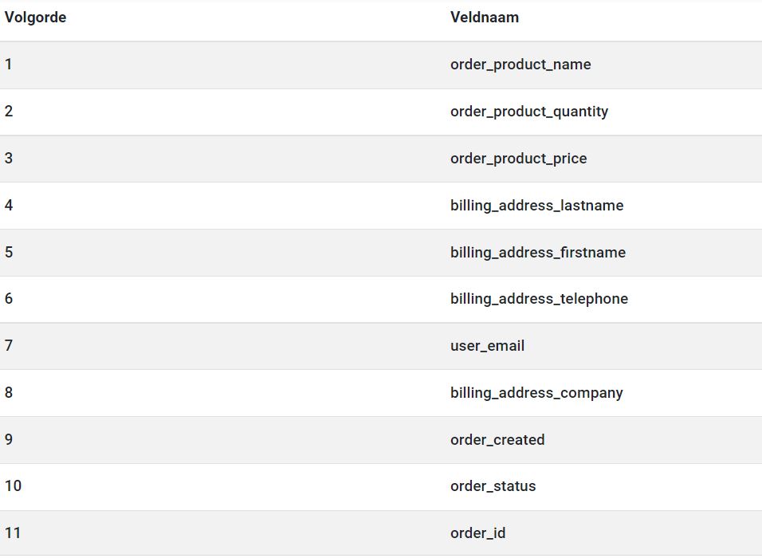Select sequence number 7 in table
Image resolution: width=762 pixels, height=558 pixels.
click(9, 346)
